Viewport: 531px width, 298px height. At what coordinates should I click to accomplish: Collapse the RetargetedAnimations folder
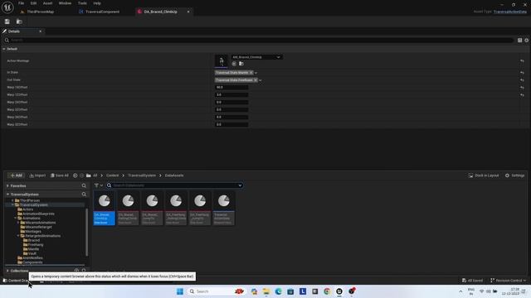tap(18, 236)
